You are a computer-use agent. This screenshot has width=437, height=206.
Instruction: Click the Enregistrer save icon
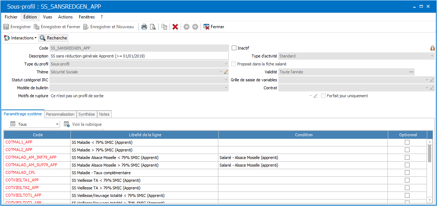[x=6, y=27]
